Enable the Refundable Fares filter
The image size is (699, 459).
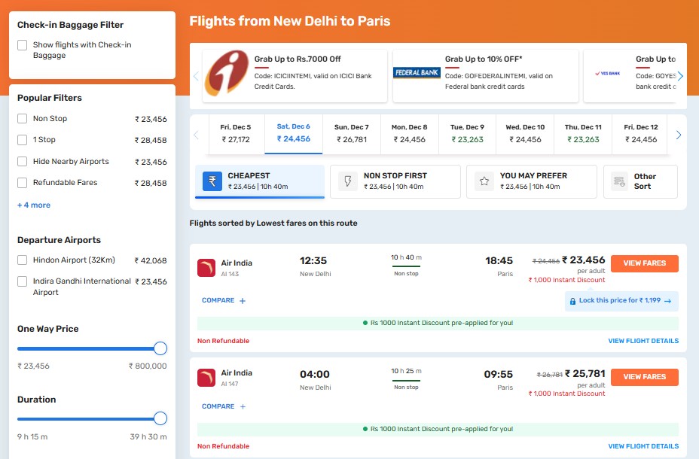[x=21, y=182]
